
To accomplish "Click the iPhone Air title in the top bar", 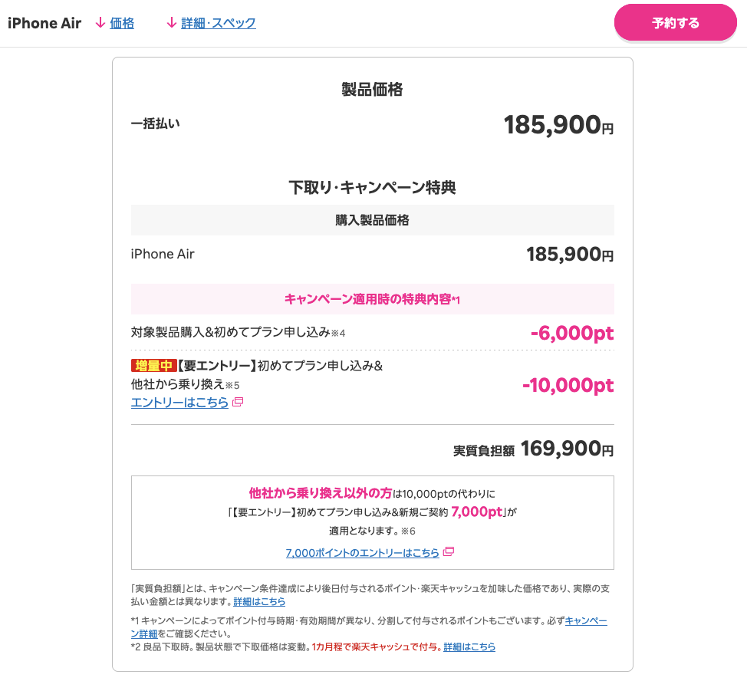I will [44, 23].
